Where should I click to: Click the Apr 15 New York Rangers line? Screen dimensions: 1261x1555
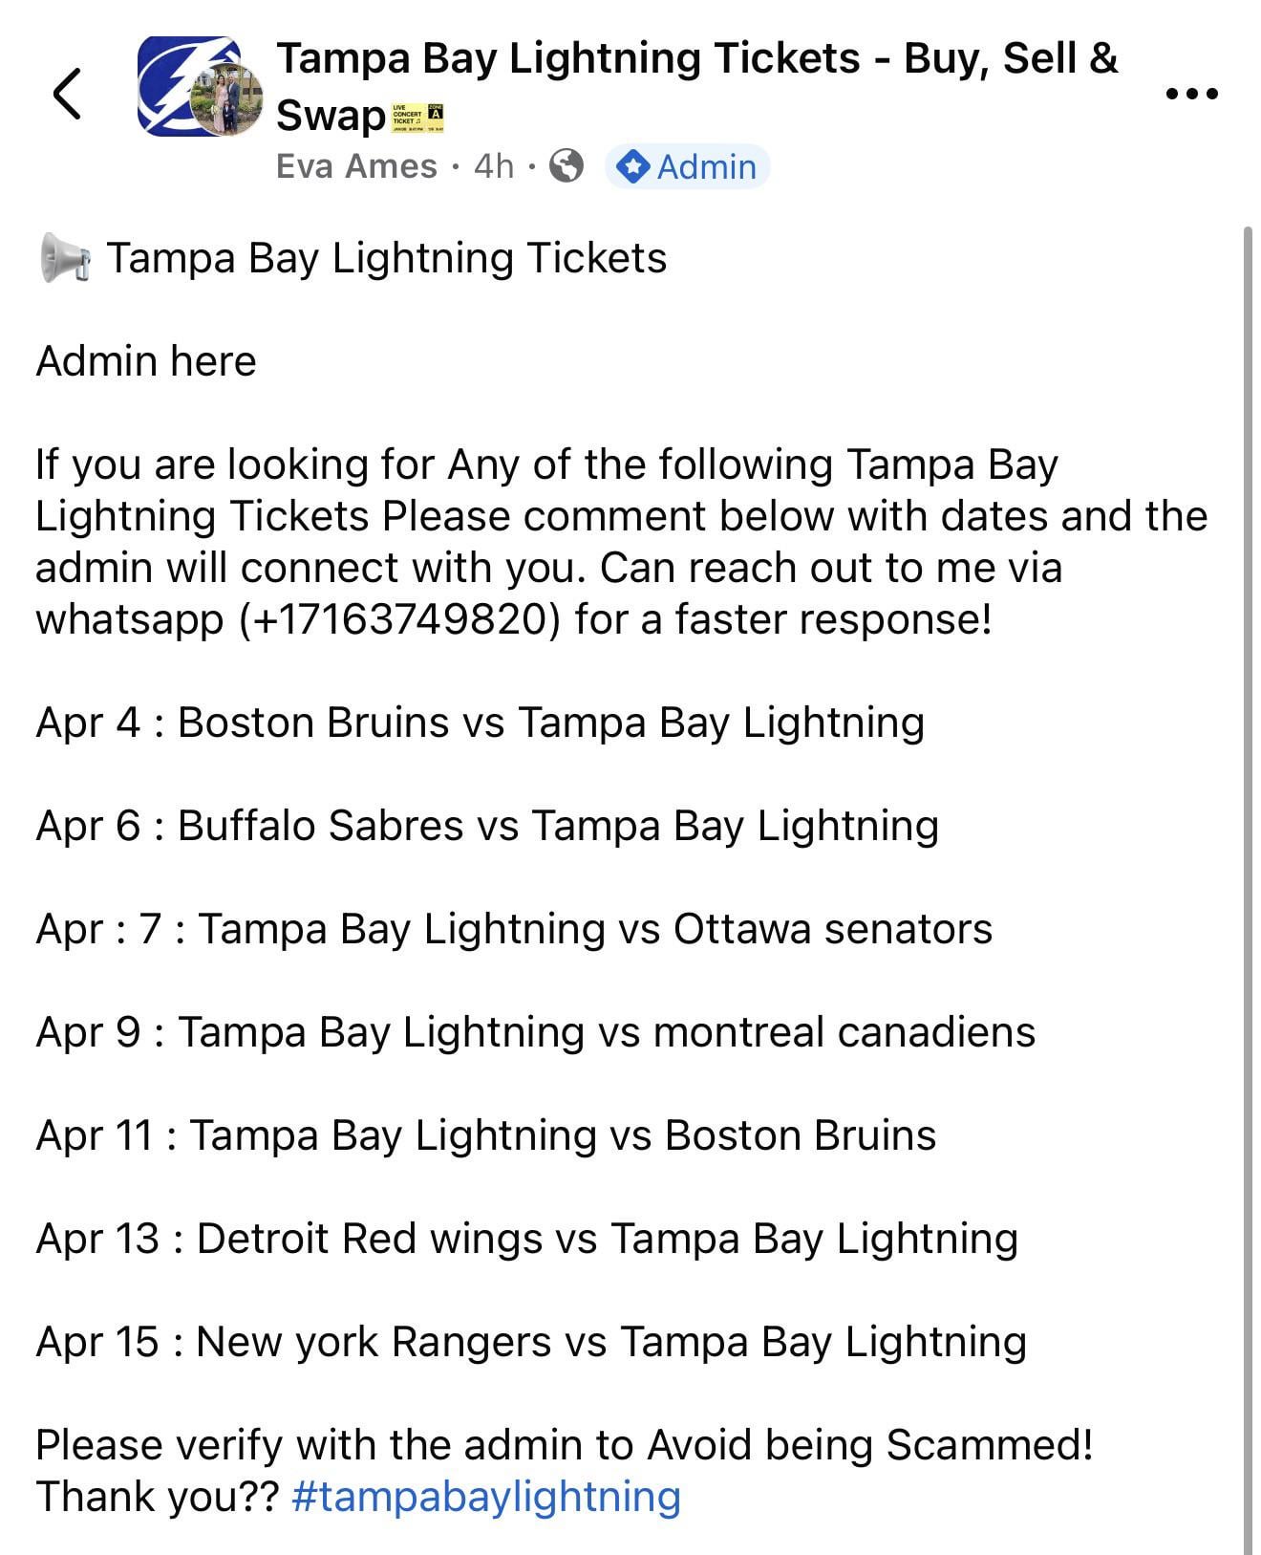[531, 1342]
